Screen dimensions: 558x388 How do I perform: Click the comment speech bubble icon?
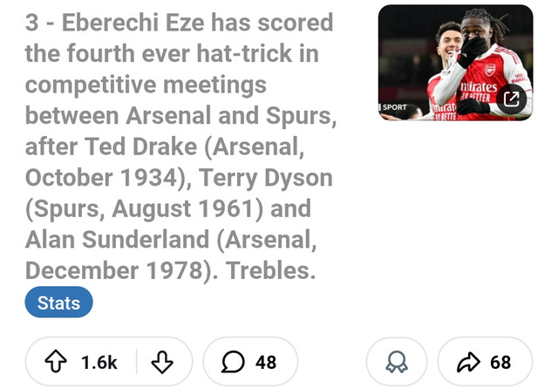(234, 363)
